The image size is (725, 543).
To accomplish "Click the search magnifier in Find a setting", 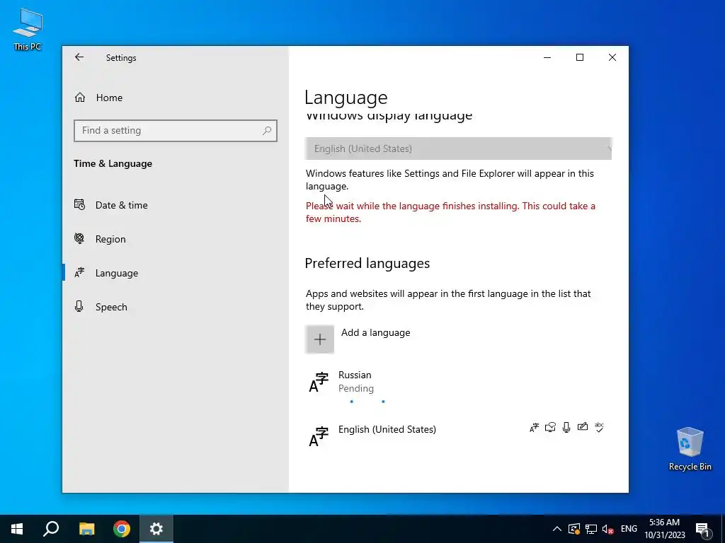I will 267,131.
